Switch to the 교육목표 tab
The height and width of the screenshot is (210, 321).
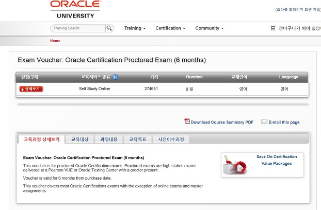(x=138, y=139)
